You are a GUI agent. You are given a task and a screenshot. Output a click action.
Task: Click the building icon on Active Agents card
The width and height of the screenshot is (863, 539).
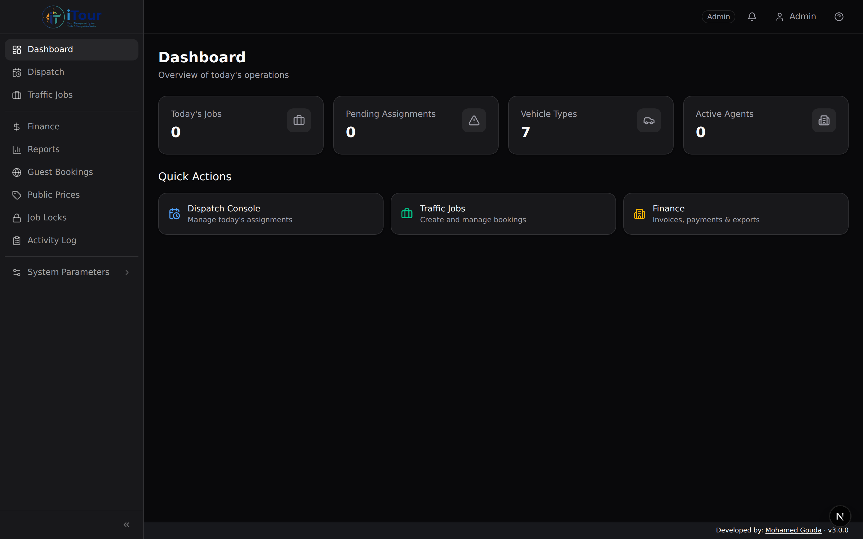(824, 120)
